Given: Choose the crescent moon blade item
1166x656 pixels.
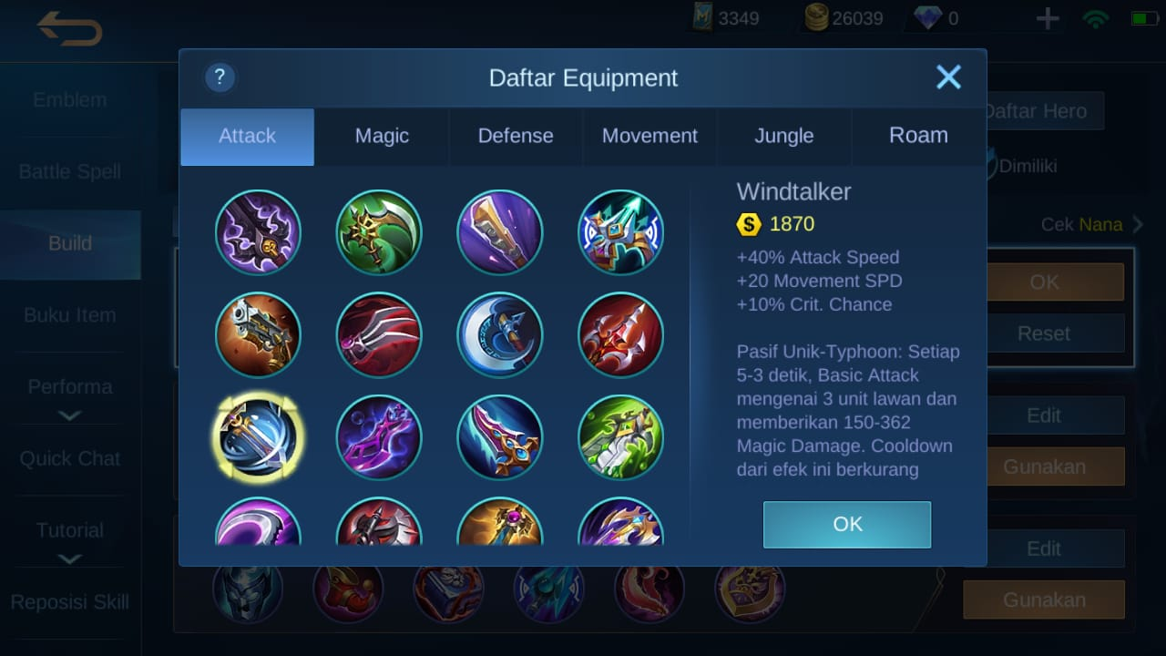Looking at the screenshot, I should click(x=499, y=334).
